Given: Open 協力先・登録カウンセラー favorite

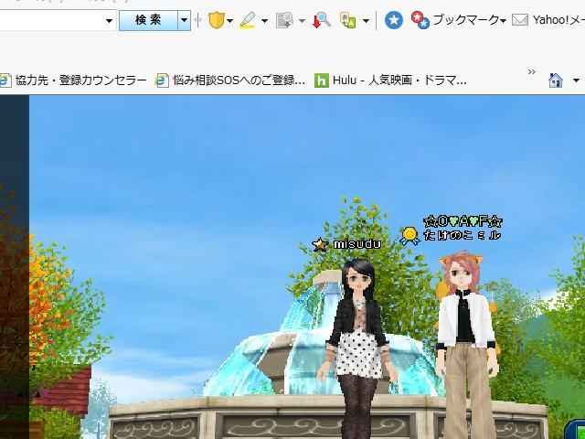Looking at the screenshot, I should pos(74,80).
